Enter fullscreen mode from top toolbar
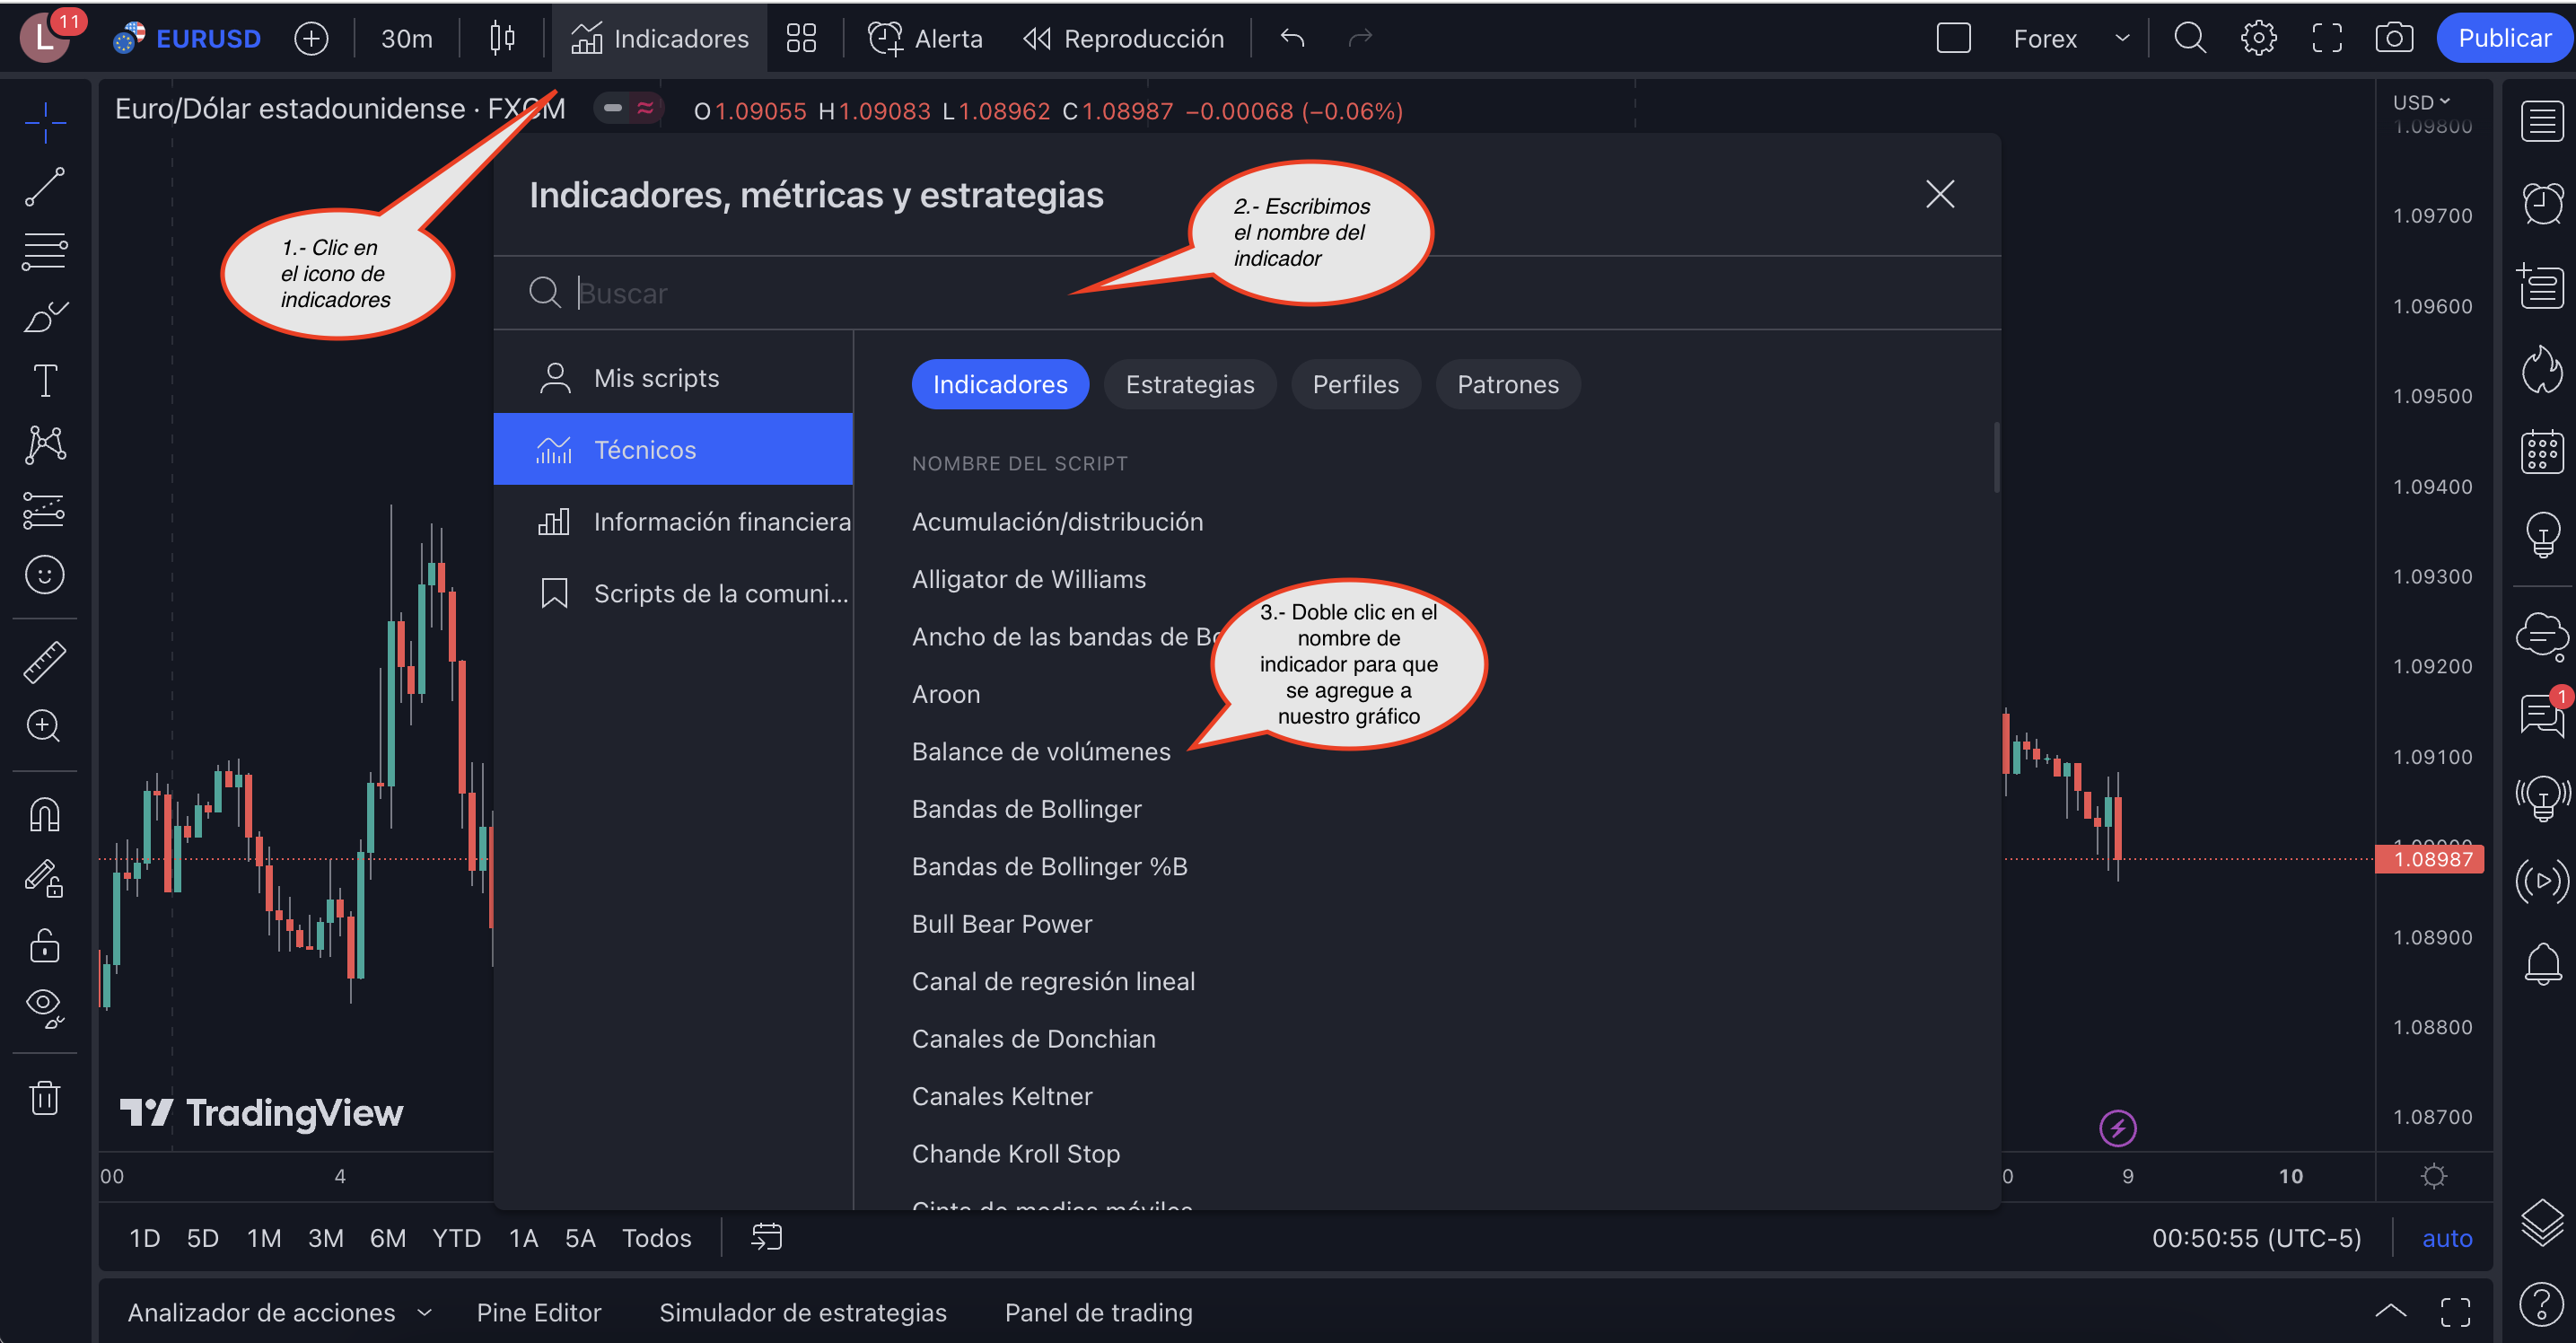Image resolution: width=2576 pixels, height=1343 pixels. [x=2326, y=38]
